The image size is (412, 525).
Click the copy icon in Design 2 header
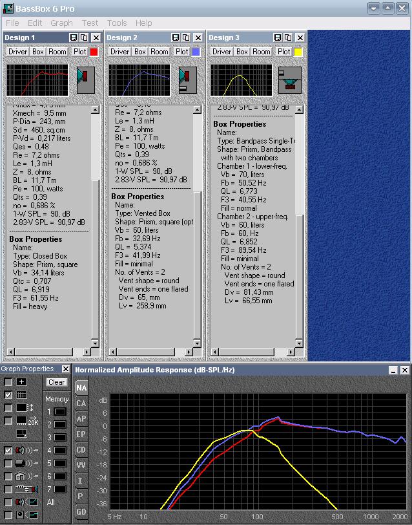[x=186, y=38]
